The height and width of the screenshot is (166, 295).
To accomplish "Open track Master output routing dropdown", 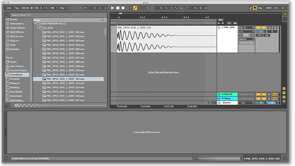I will click(x=246, y=39).
